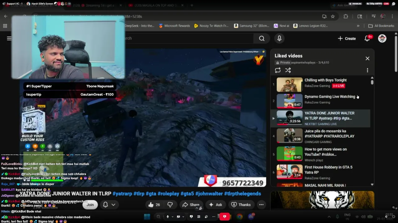Expand microphone options chevron in toolbar

(x=173, y=216)
